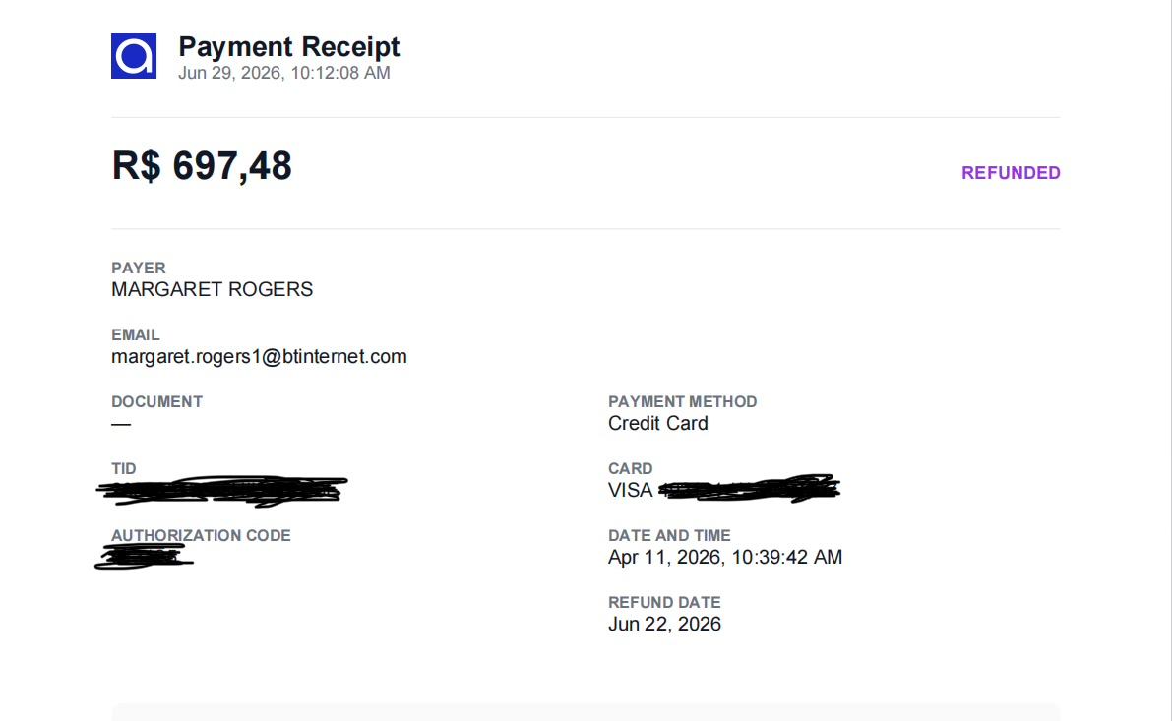Select the R$ 697,48 amount
Image resolution: width=1172 pixels, height=721 pixels.
point(202,166)
